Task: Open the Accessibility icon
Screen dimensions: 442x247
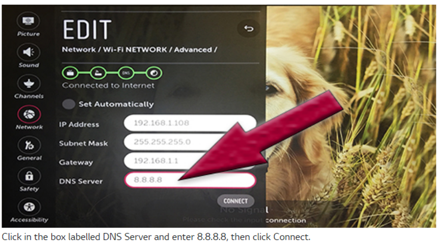Action: [x=29, y=207]
